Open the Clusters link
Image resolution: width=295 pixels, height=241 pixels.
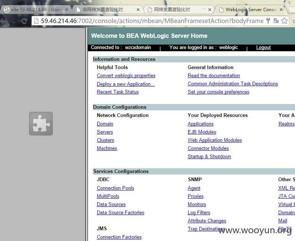105,140
